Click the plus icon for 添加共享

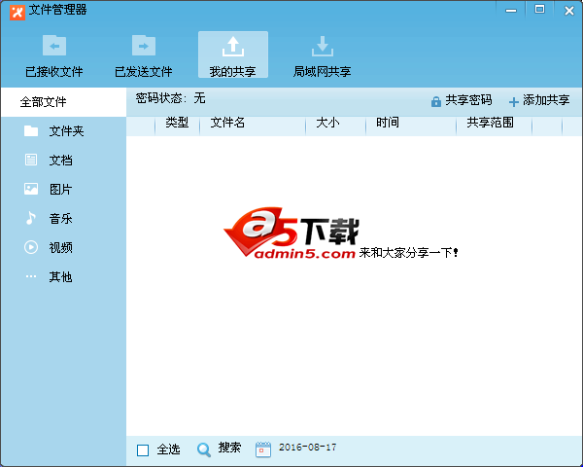(513, 101)
